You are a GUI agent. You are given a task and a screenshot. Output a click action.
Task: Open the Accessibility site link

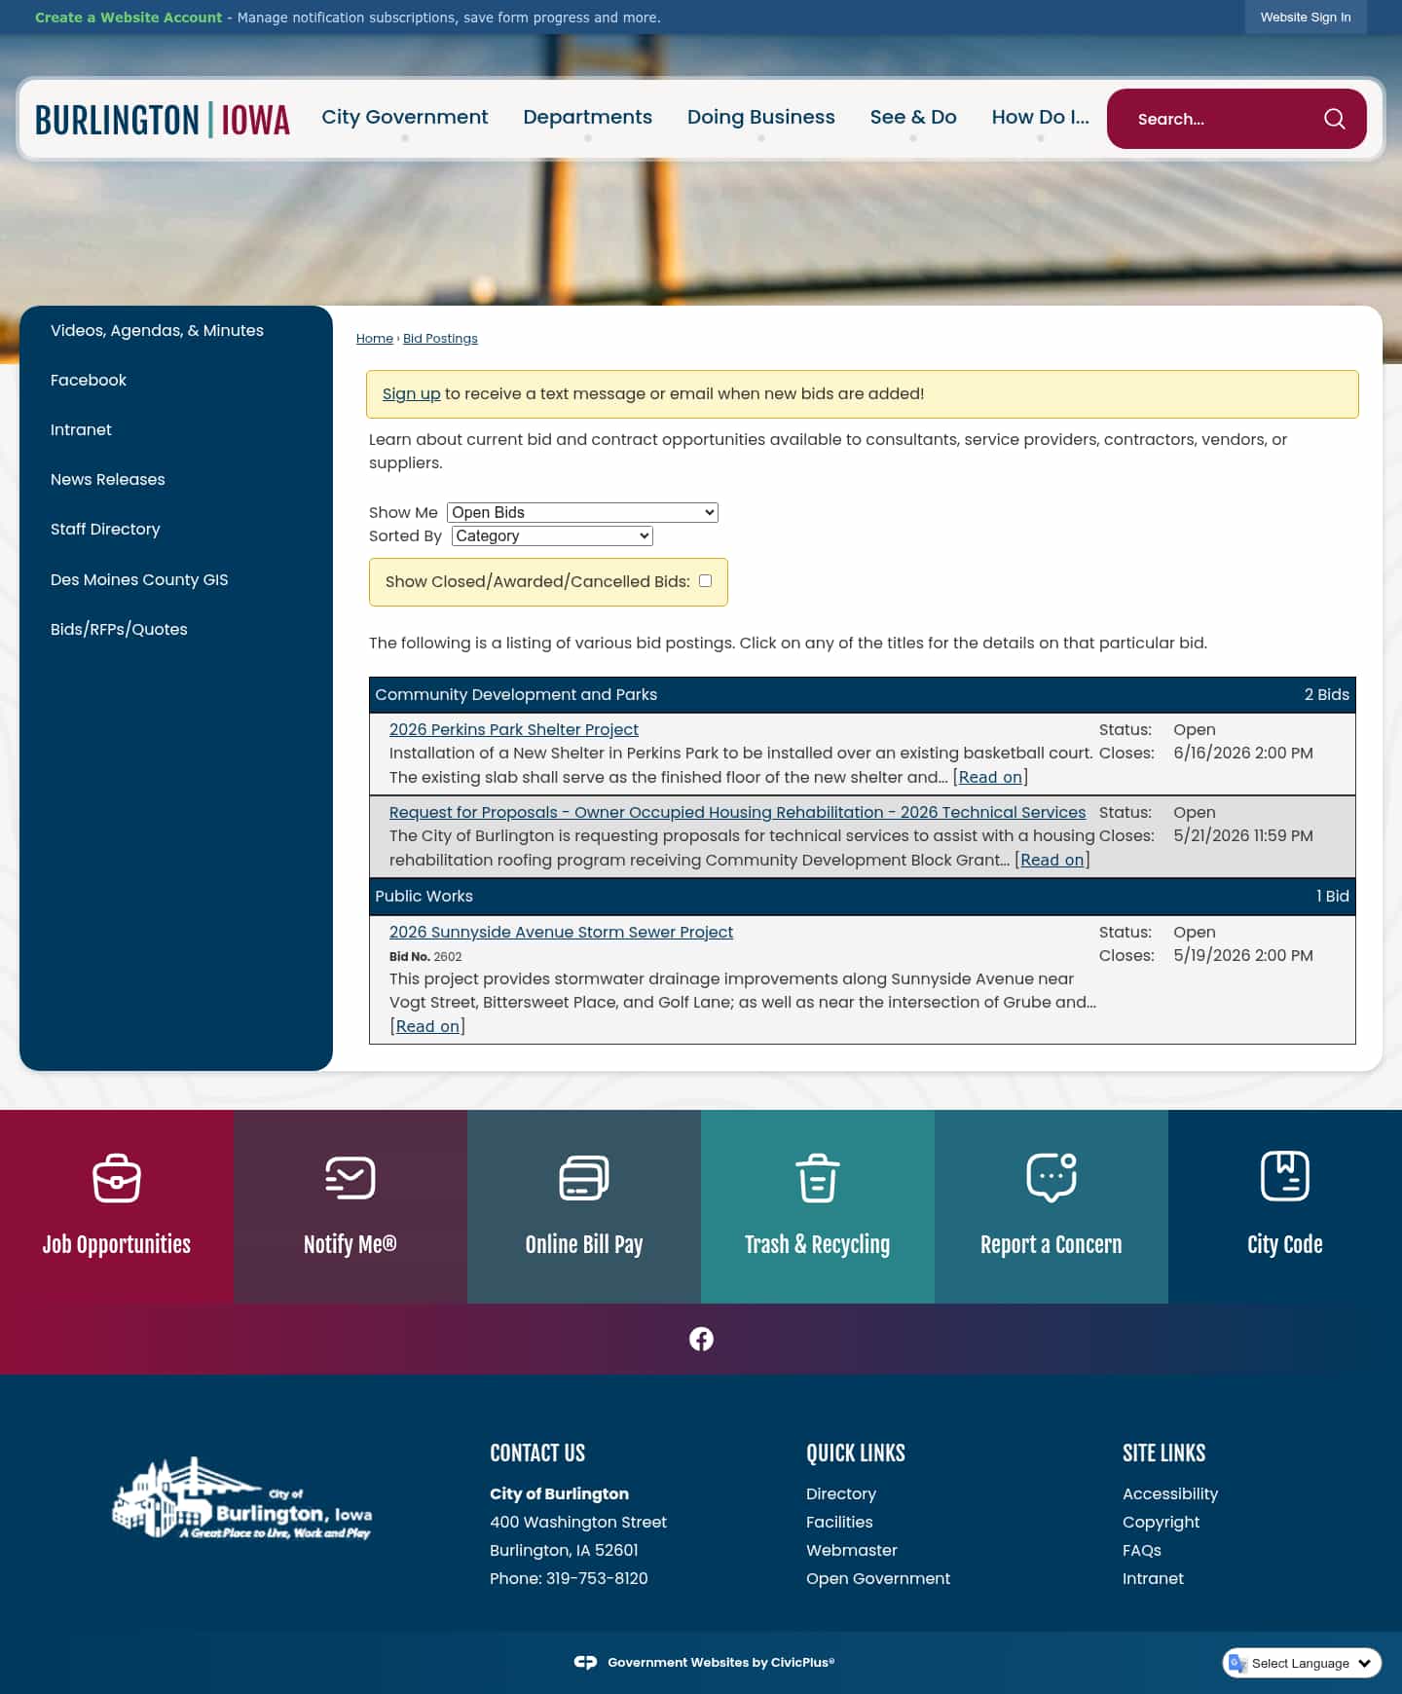click(1170, 1493)
